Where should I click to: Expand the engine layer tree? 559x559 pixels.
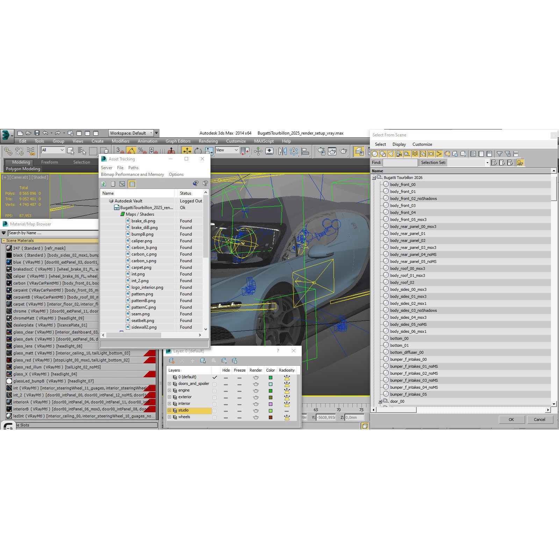(170, 390)
